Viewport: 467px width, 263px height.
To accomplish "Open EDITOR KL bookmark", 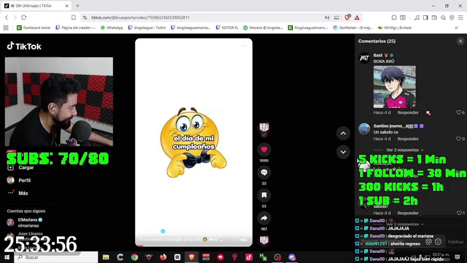I will [227, 28].
